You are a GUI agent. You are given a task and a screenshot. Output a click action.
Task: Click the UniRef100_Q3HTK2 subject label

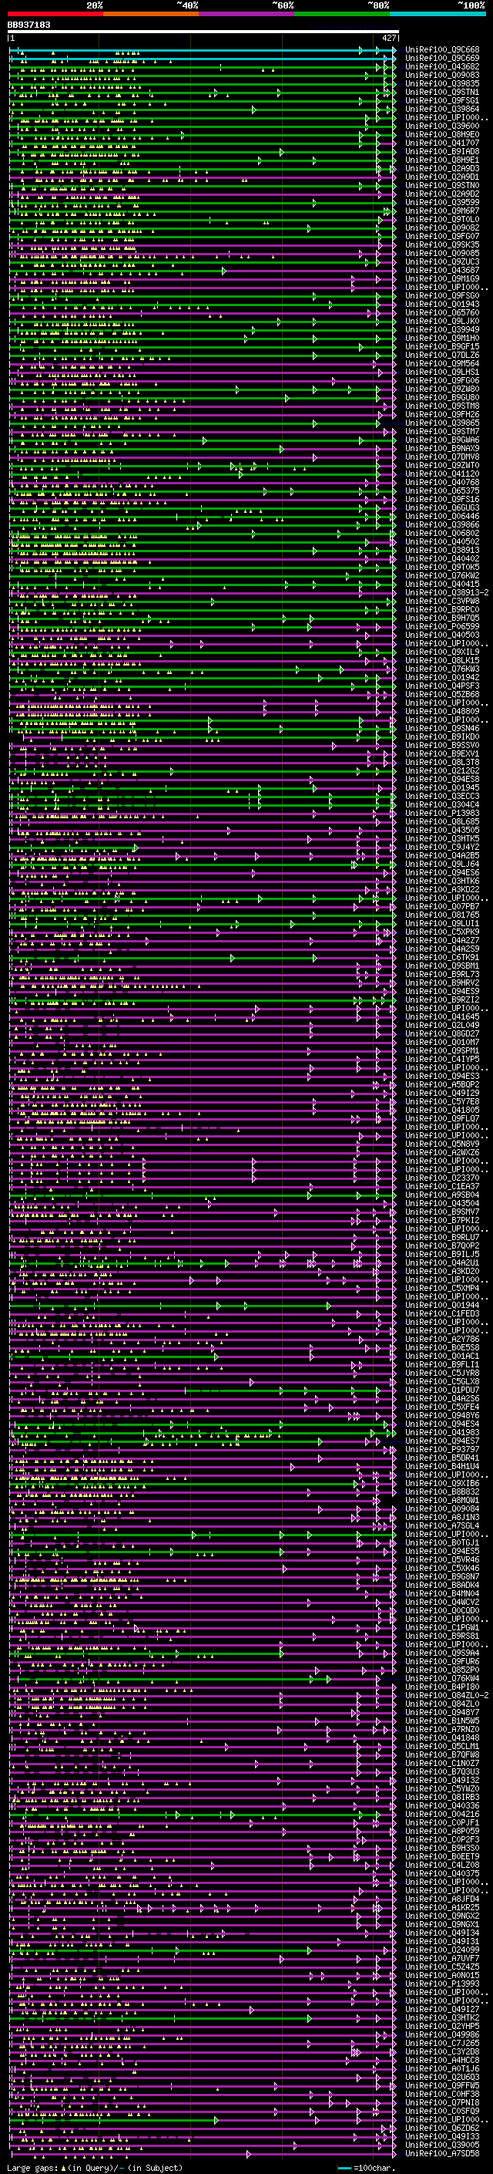point(442,2018)
